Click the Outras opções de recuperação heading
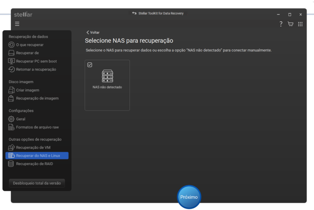The height and width of the screenshot is (210, 314). click(x=35, y=139)
